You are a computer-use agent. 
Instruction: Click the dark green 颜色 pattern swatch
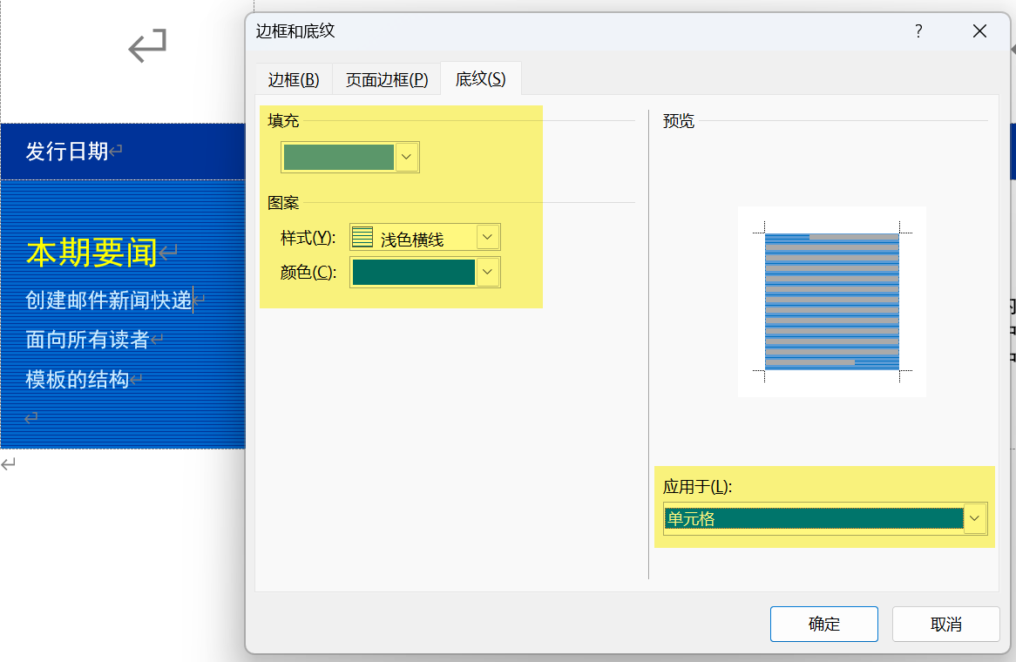pos(413,272)
